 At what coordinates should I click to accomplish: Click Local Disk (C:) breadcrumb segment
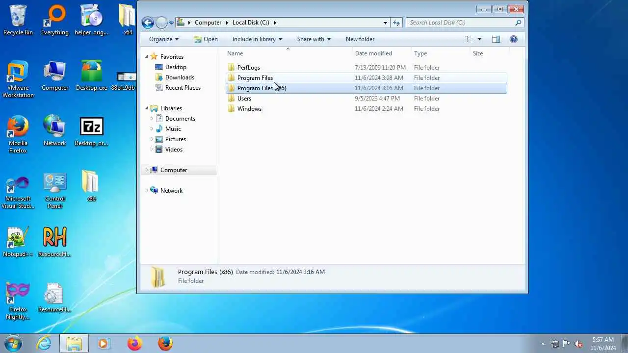coord(251,23)
